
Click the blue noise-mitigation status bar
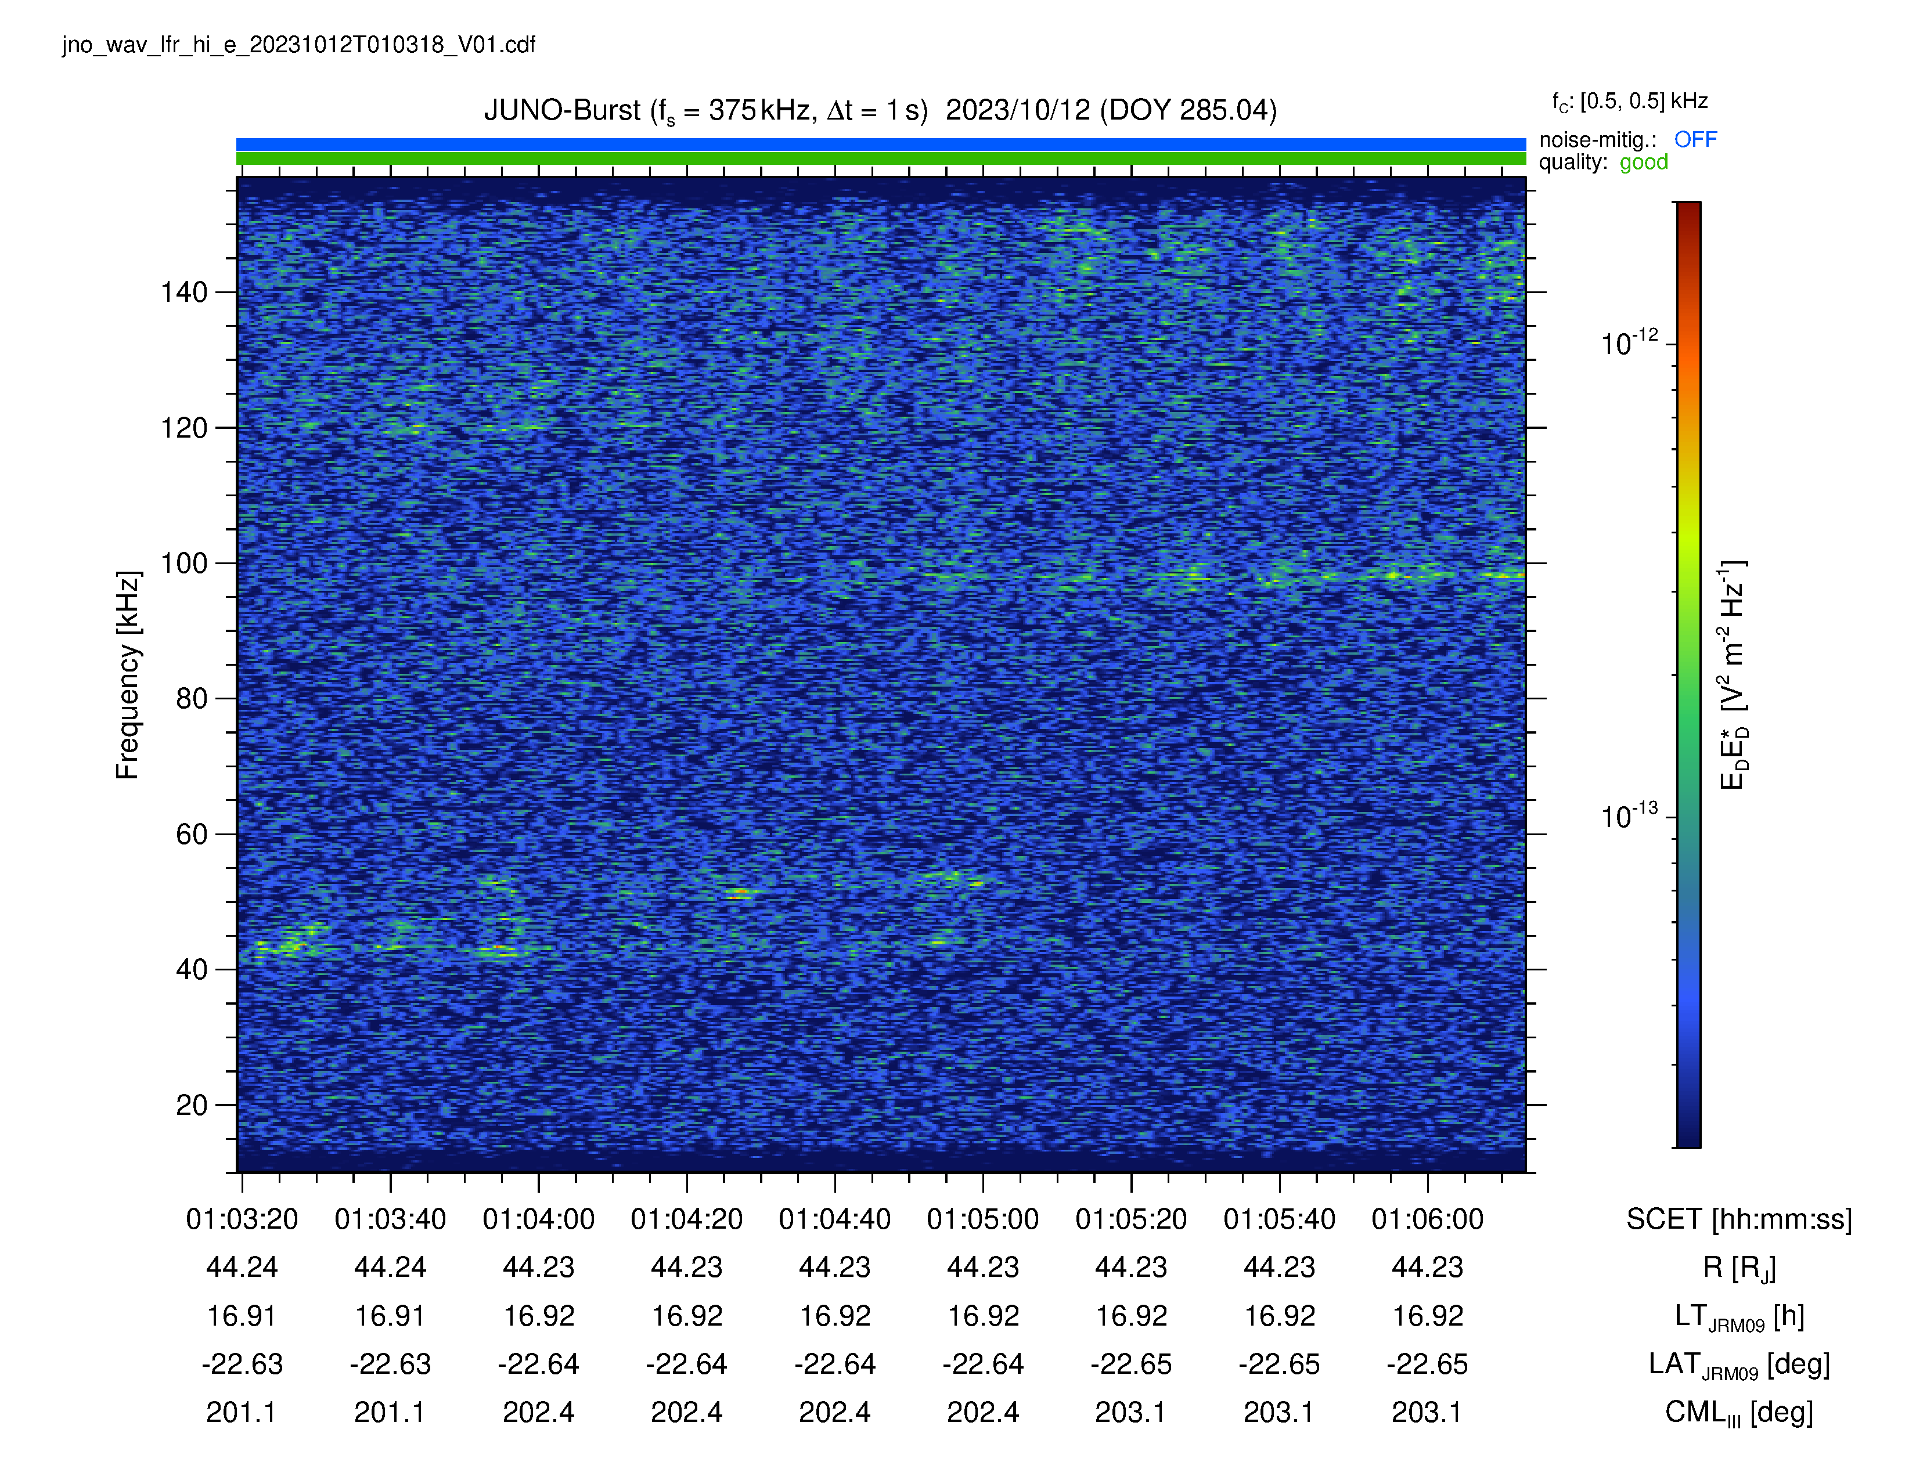[881, 144]
